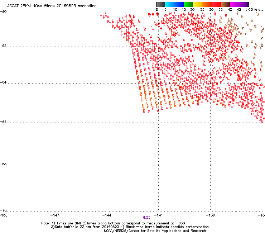Click the -141 longitude axis label
The height and width of the screenshot is (233, 265).
pos(158,215)
